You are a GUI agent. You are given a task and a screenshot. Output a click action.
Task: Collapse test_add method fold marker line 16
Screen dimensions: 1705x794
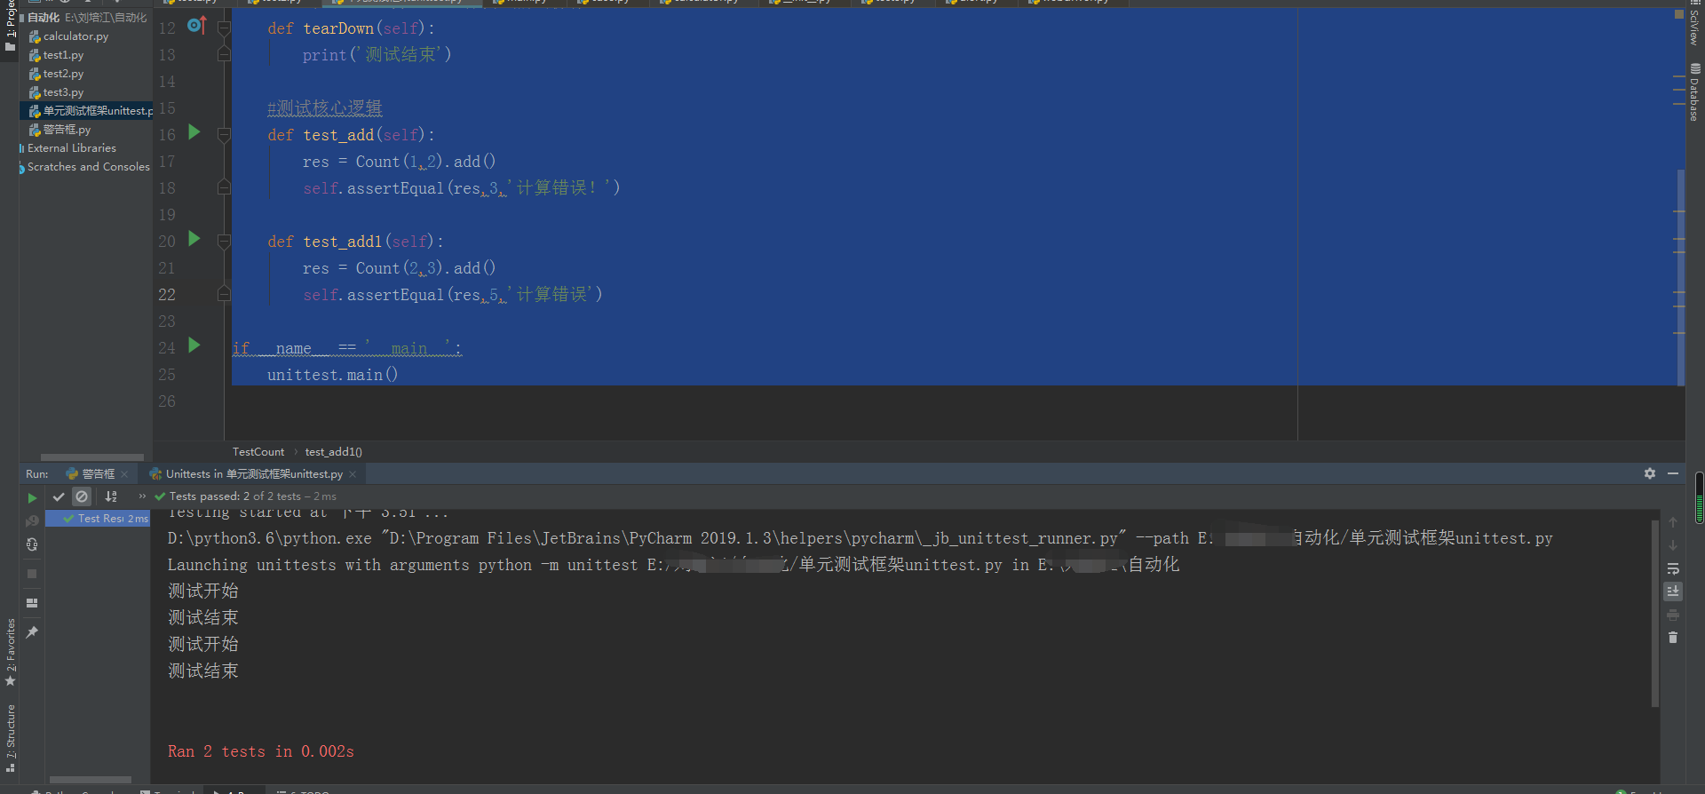click(224, 135)
